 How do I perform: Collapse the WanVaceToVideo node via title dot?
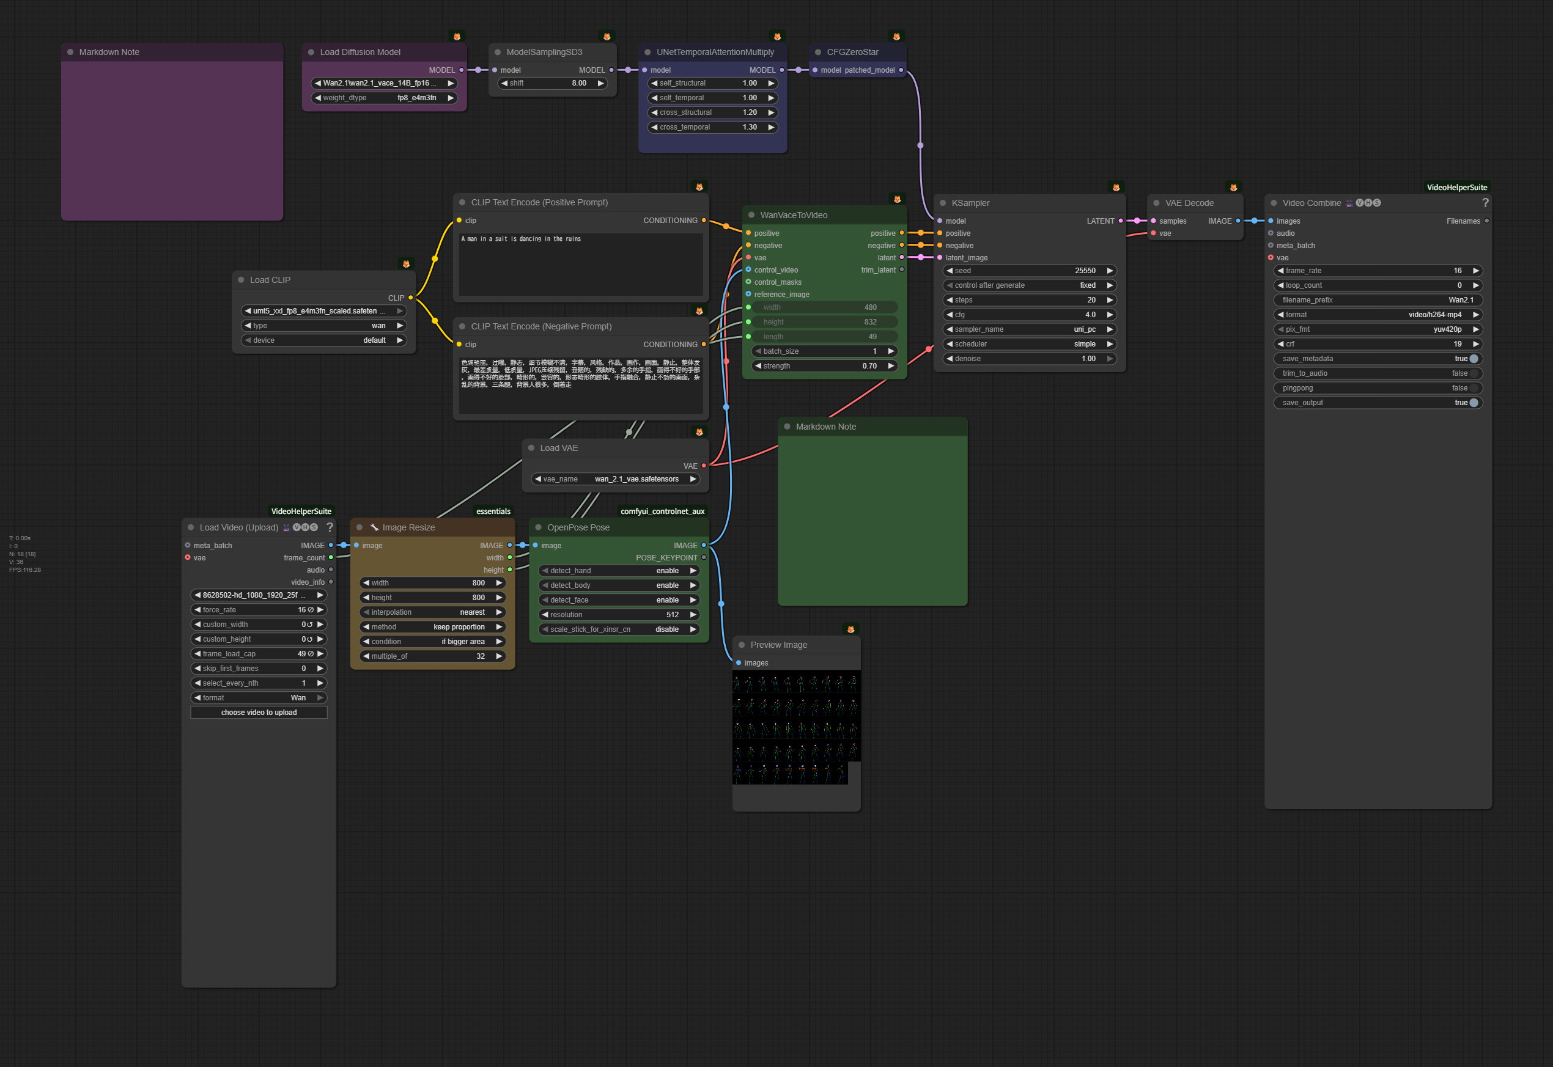point(751,215)
